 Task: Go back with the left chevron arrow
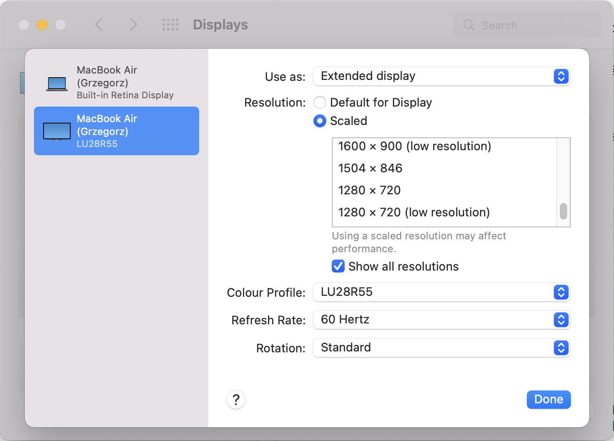tap(99, 24)
